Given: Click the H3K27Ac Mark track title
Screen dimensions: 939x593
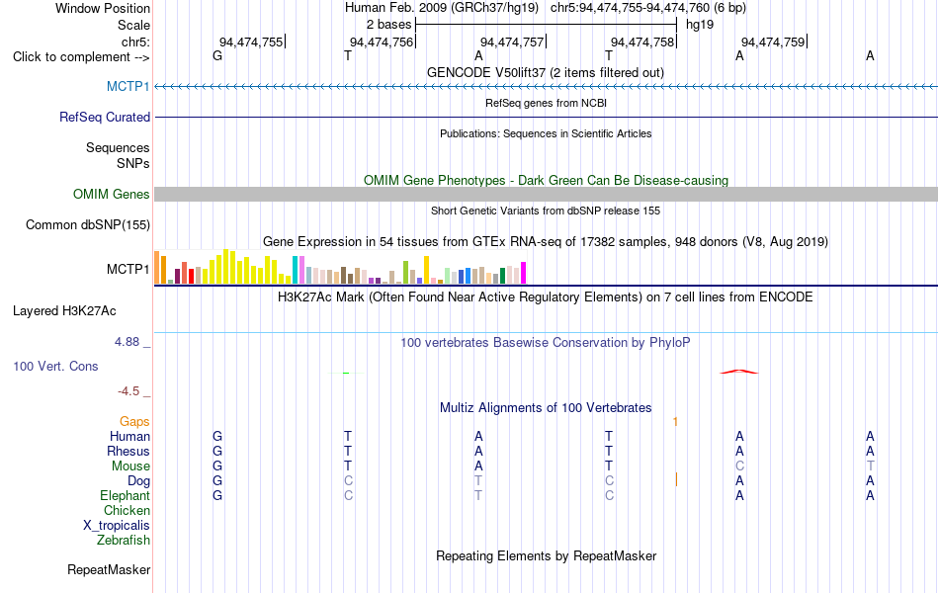Looking at the screenshot, I should pos(546,297).
